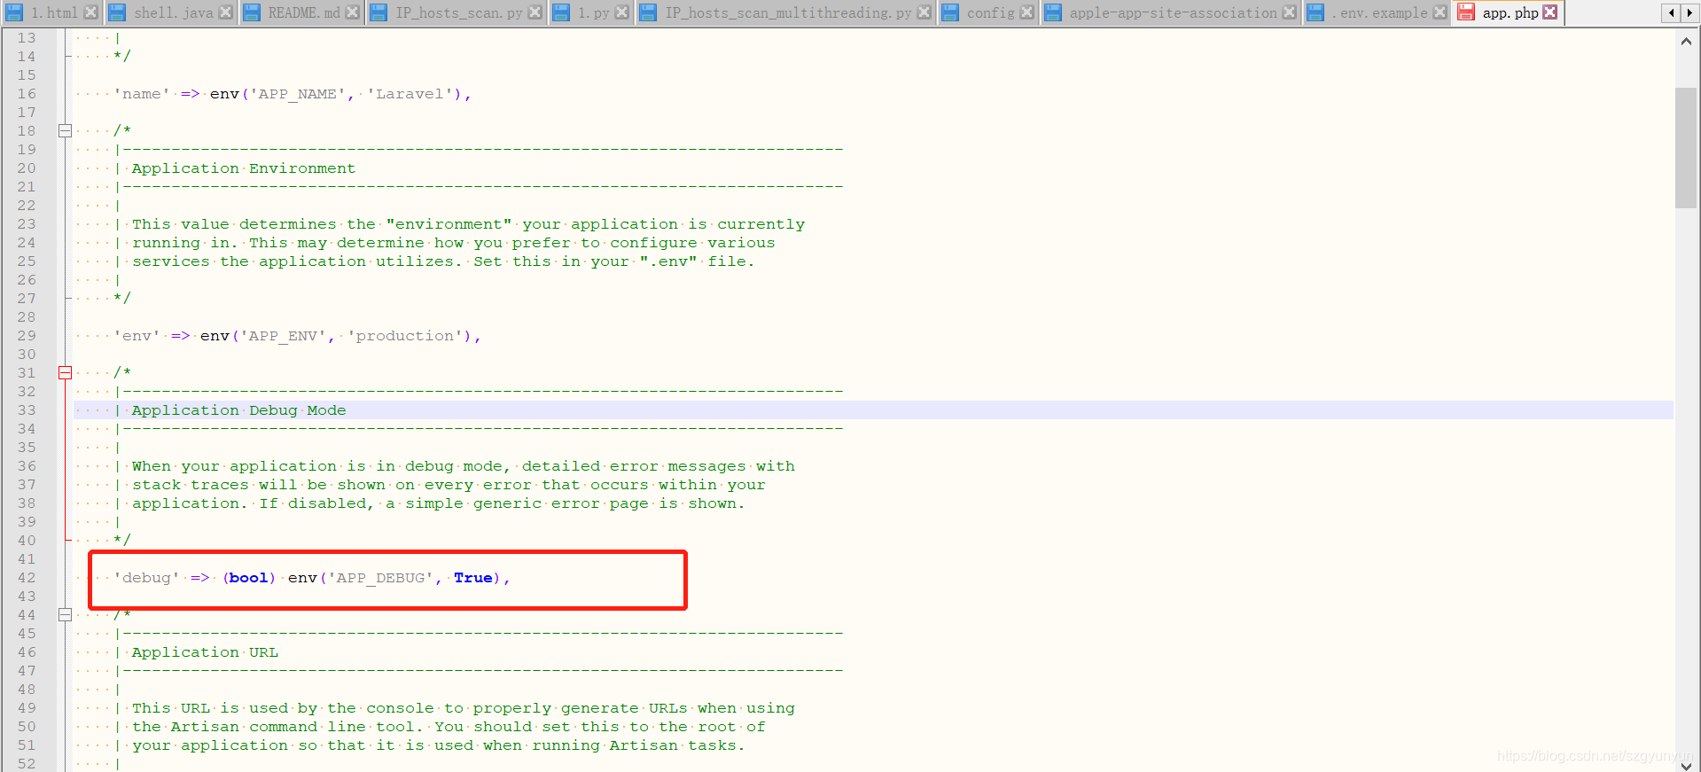
Task: Place the cursor on 'Laravel' default value
Action: 410,94
